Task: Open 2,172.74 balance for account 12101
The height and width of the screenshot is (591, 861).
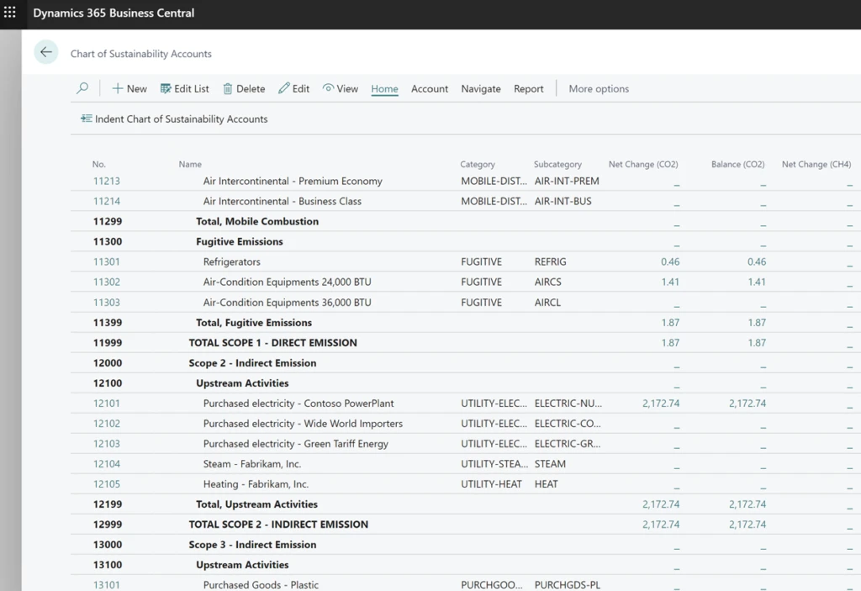Action: (x=747, y=403)
